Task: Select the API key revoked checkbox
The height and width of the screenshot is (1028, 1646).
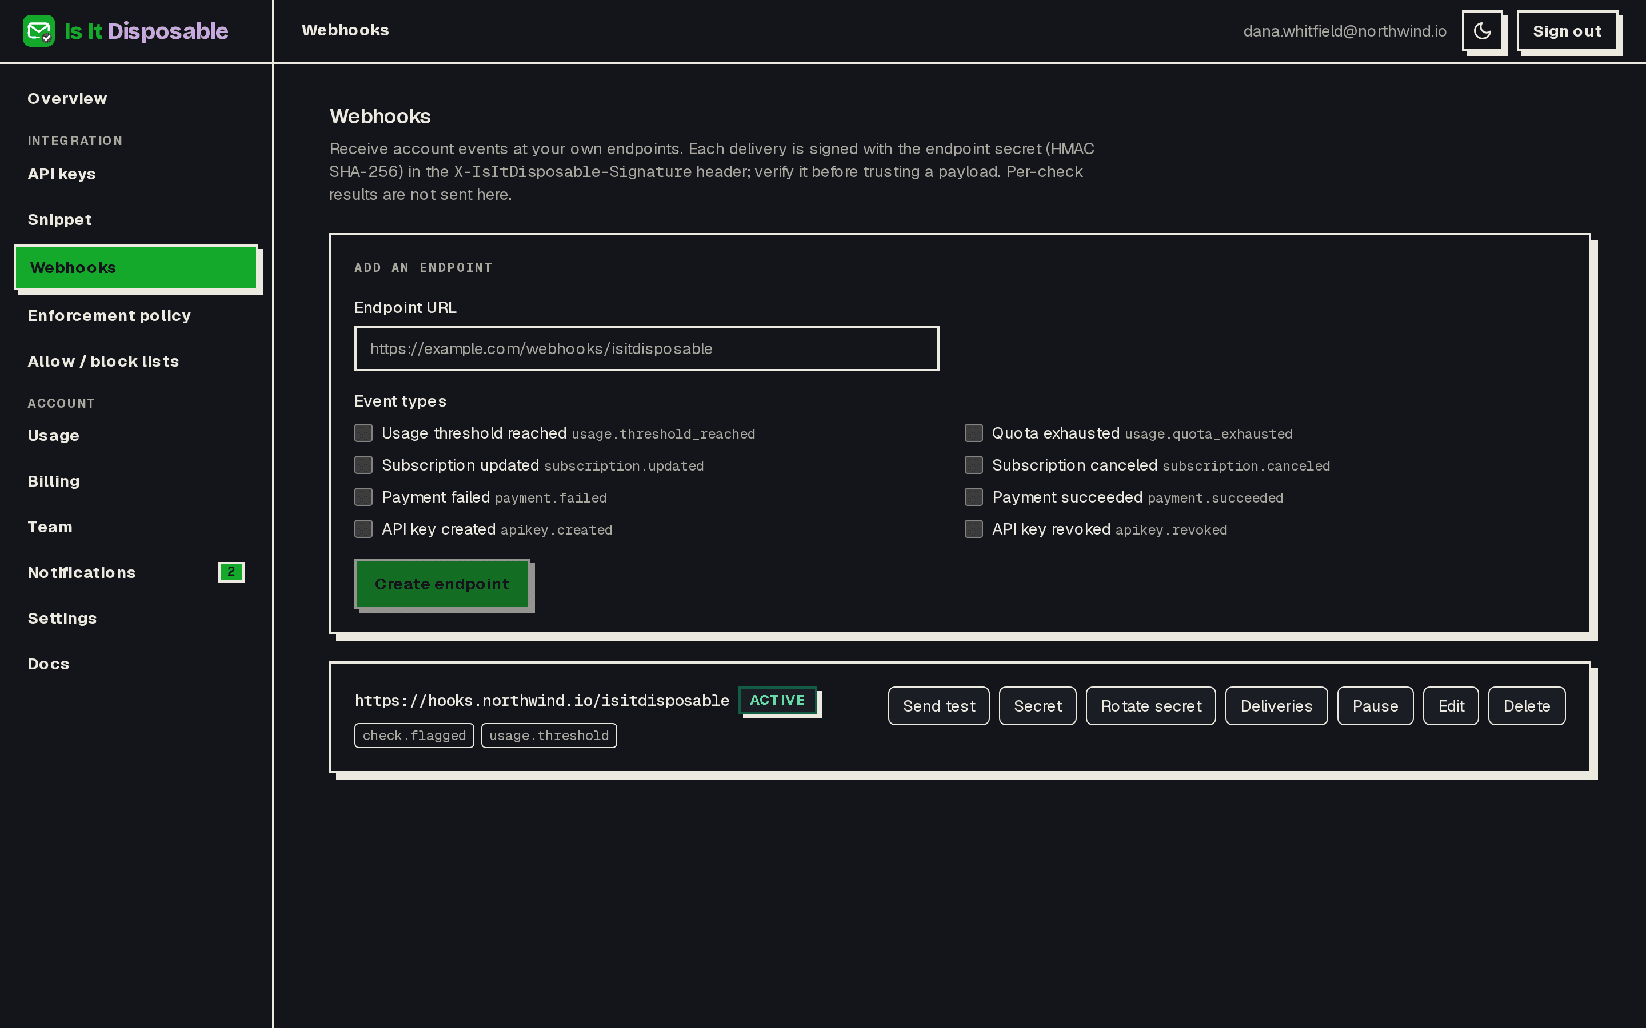Action: click(973, 529)
